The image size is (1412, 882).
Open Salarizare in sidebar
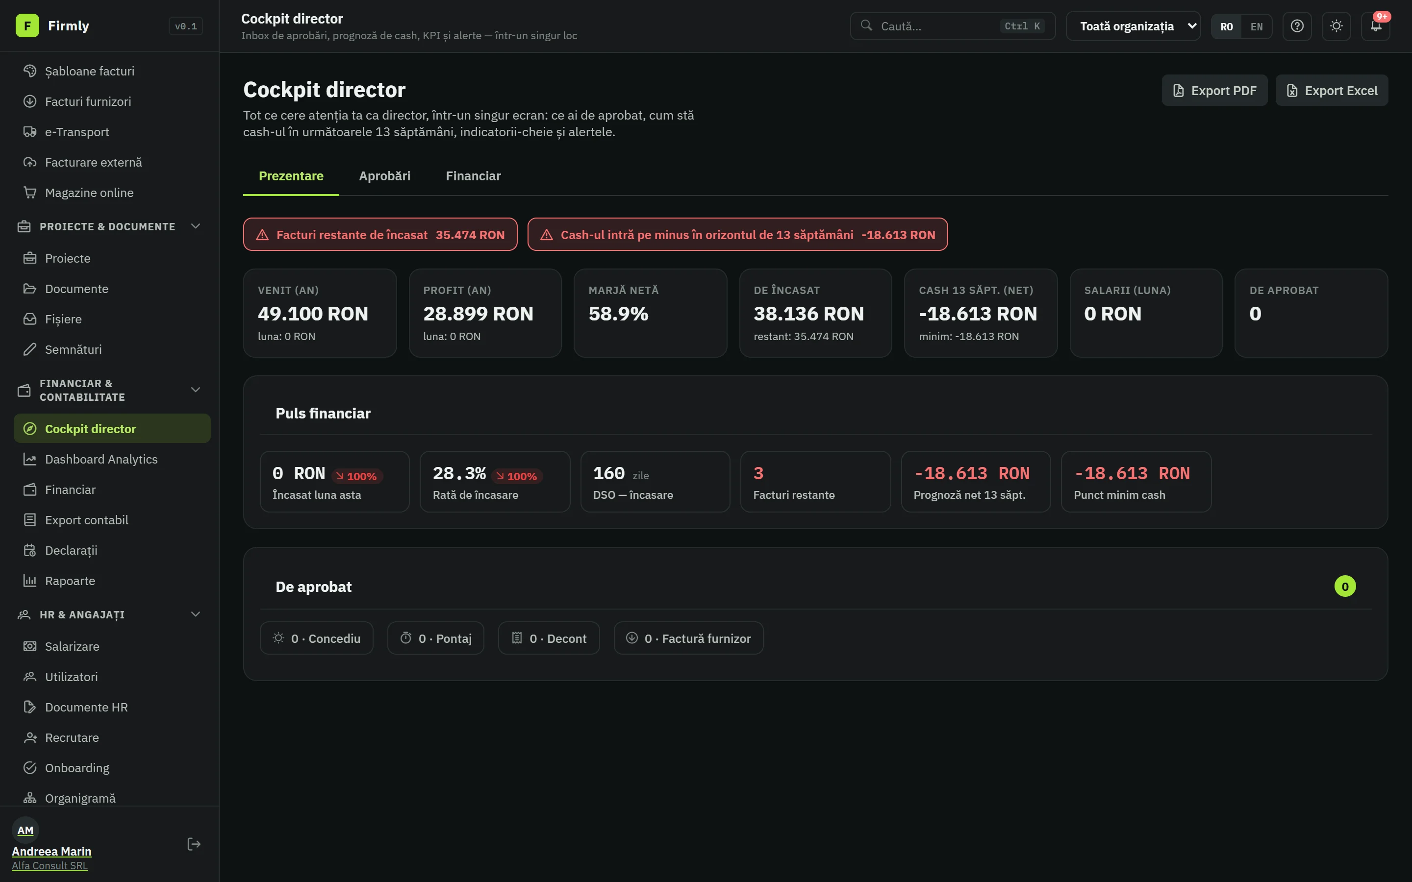[x=112, y=646]
